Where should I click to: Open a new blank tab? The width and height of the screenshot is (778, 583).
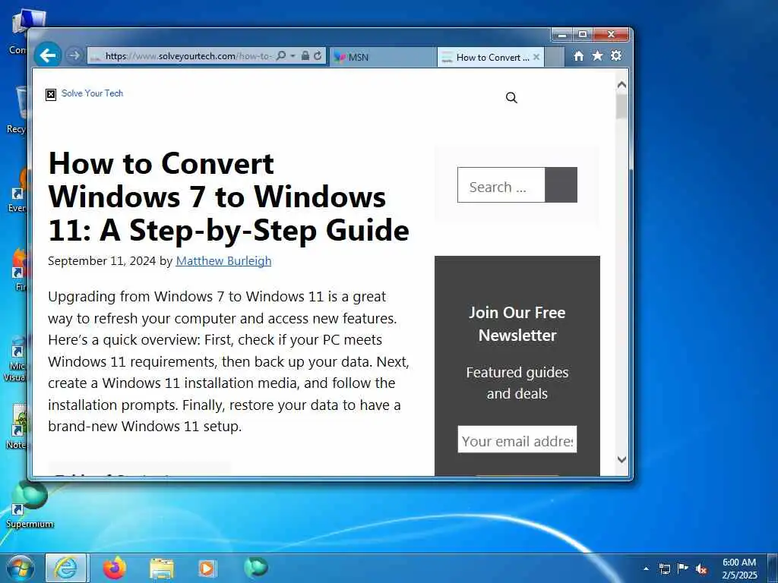point(555,57)
